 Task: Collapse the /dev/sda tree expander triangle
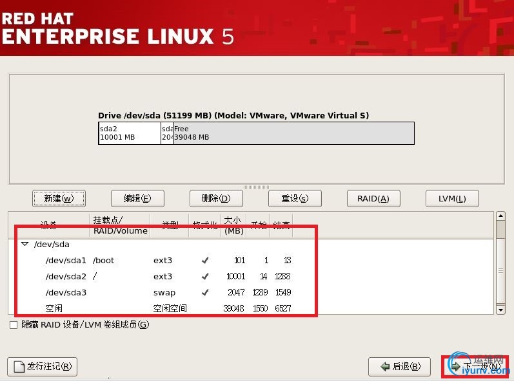click(25, 244)
